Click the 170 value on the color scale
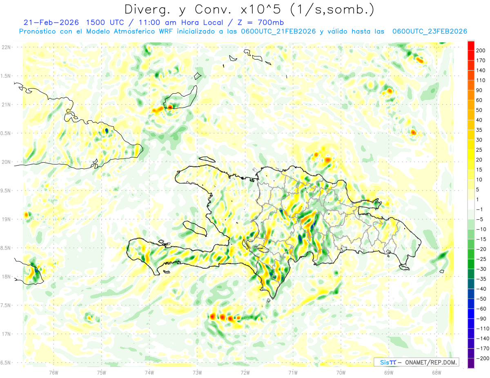Screen dimensions: 490x378 click(481, 60)
